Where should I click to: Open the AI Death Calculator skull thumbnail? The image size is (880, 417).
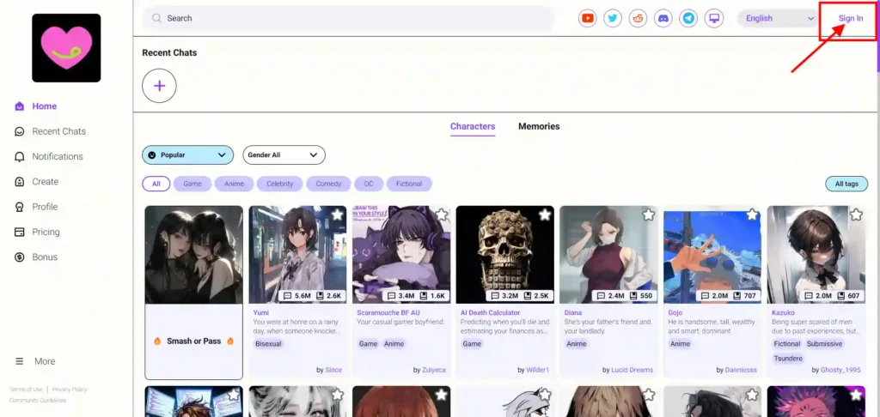pyautogui.click(x=505, y=255)
